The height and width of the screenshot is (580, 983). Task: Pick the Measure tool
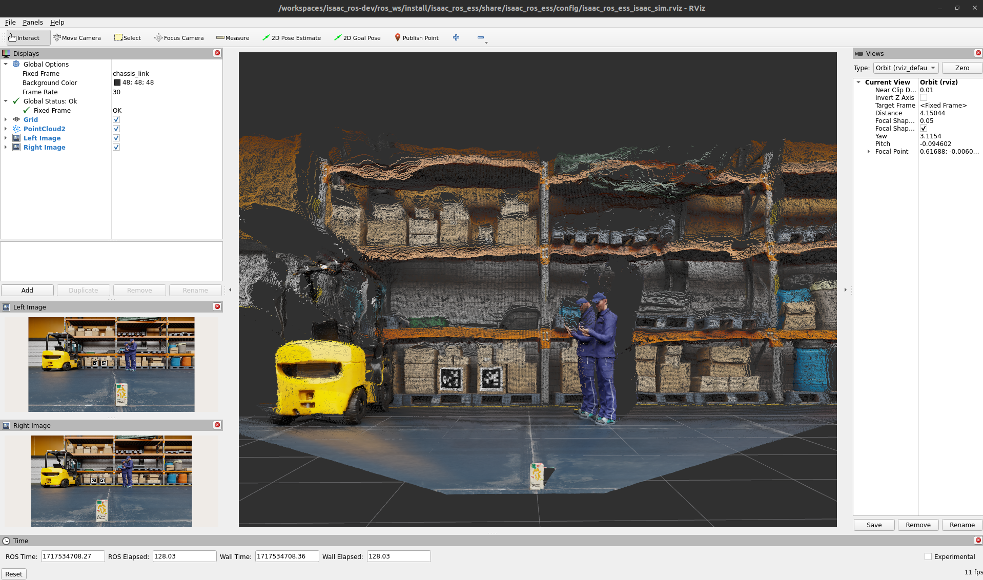233,38
